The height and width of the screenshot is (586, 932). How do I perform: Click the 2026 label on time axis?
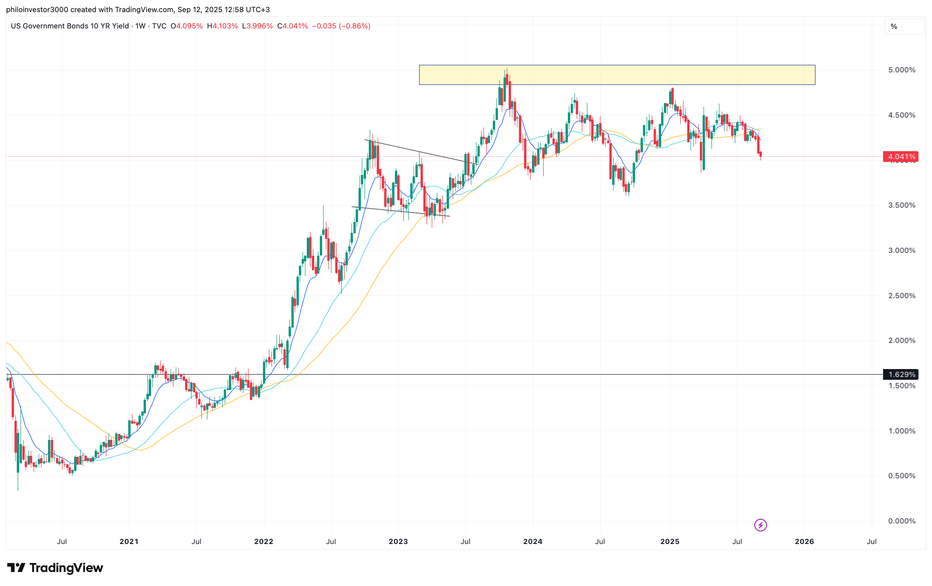[804, 542]
